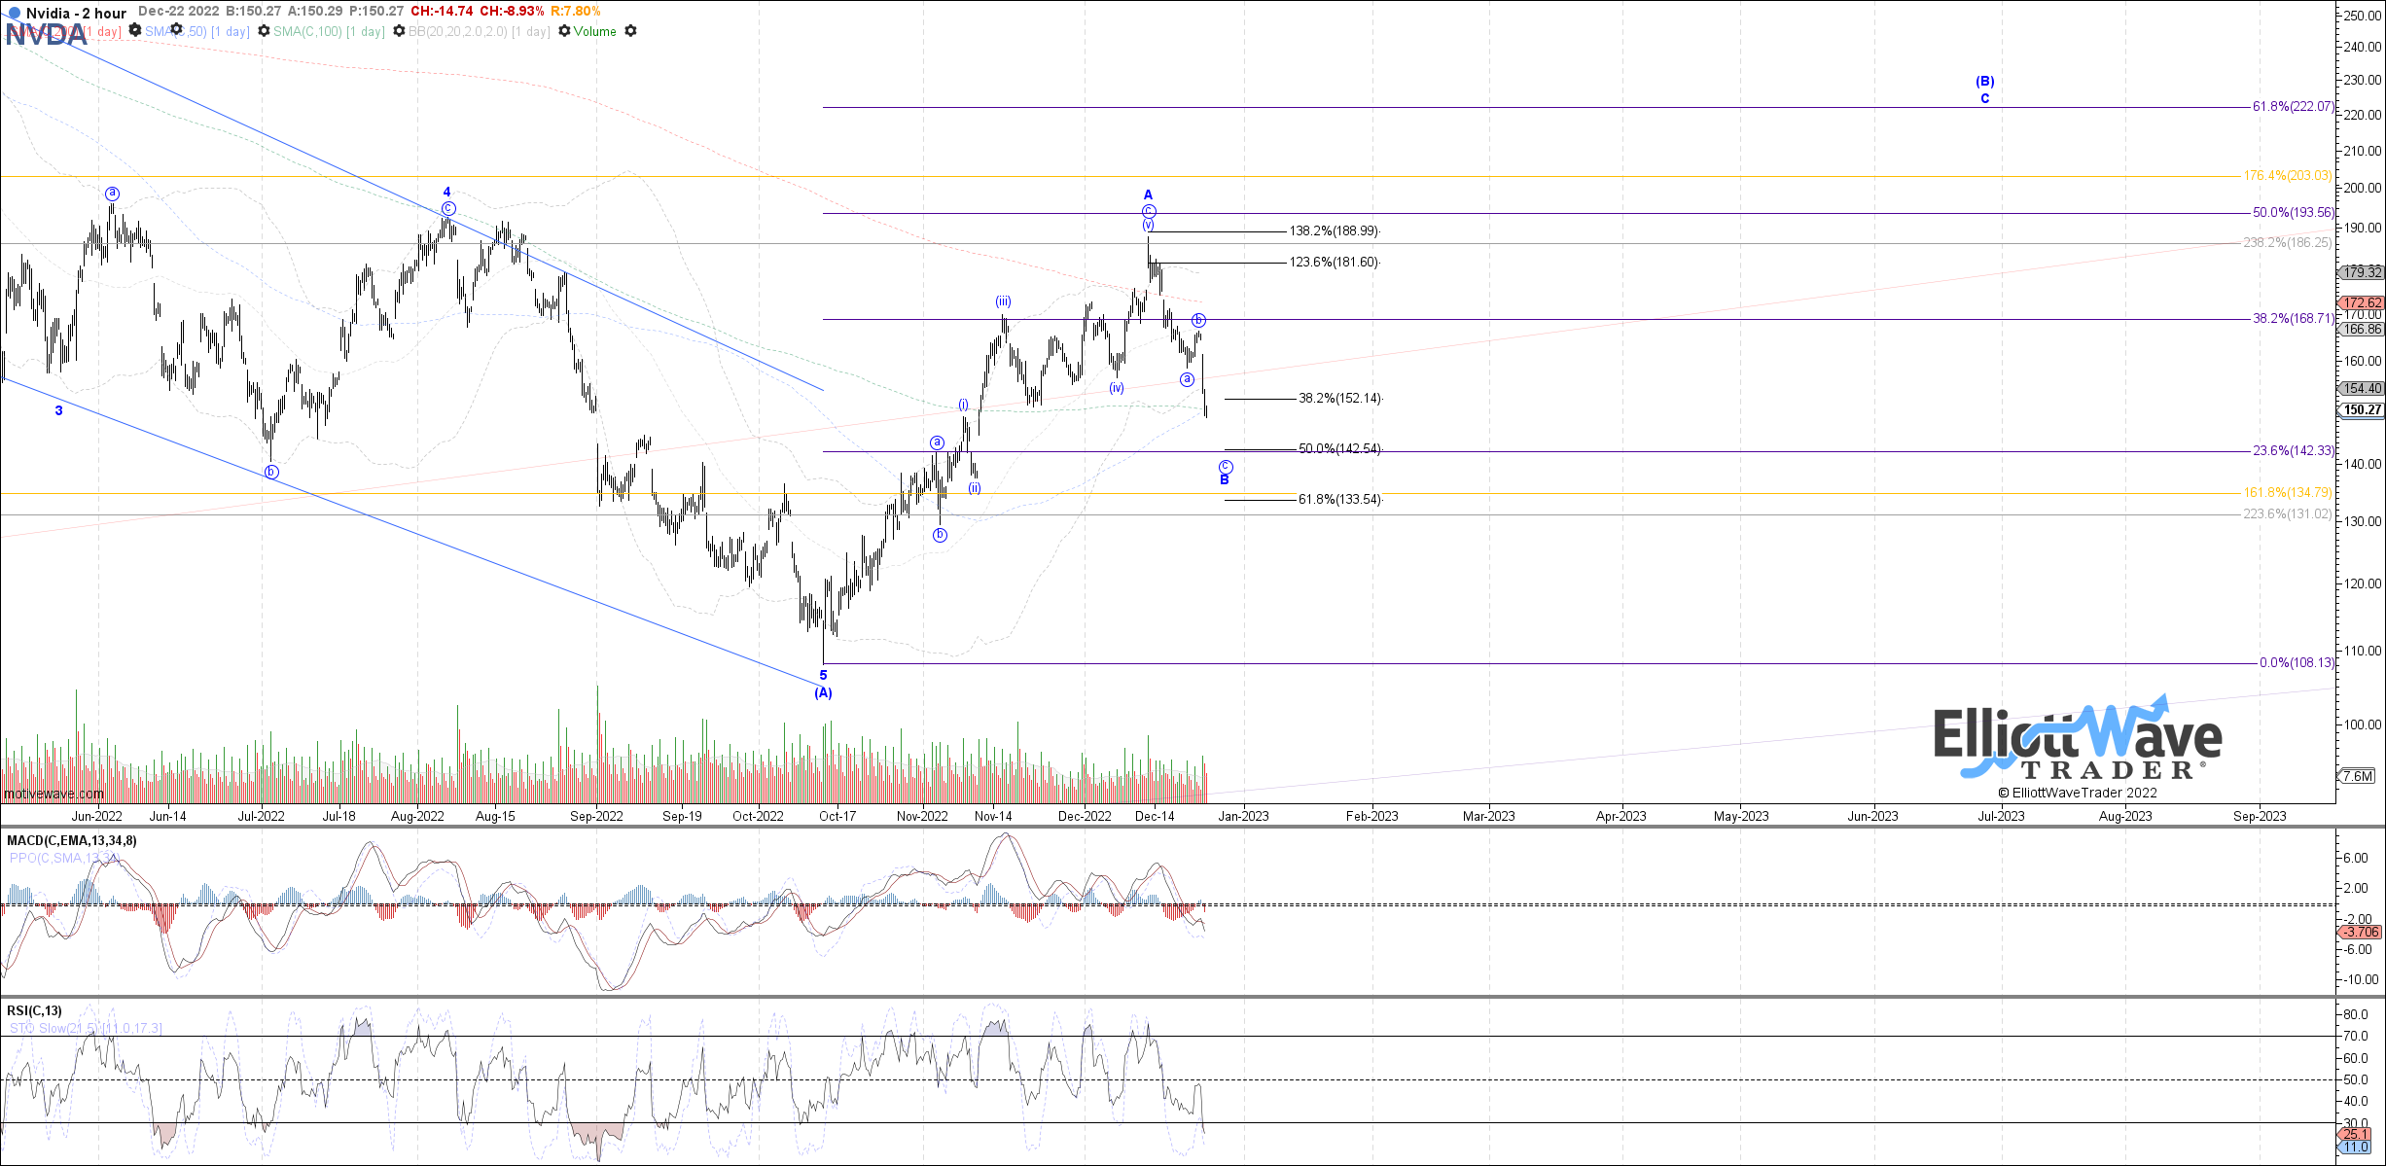Select the BB(20,20,2.0,2.0) indicator label
Image resolution: width=2386 pixels, height=1166 pixels.
[x=480, y=31]
